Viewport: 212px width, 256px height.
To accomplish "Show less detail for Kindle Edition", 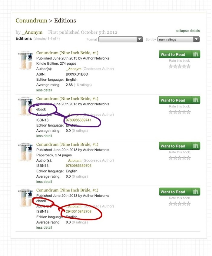I will tap(44, 90).
